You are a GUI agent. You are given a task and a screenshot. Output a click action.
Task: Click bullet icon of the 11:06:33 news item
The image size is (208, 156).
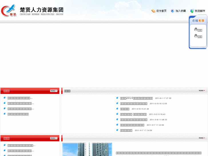tap(117, 119)
